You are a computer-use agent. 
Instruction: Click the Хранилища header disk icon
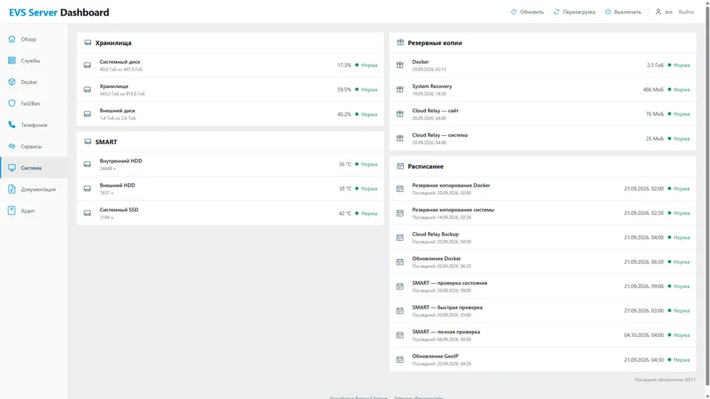88,43
